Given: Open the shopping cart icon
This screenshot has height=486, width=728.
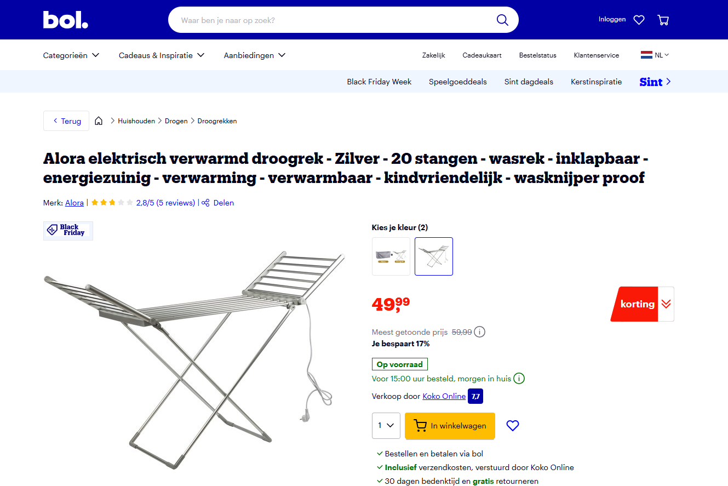Looking at the screenshot, I should tap(663, 20).
